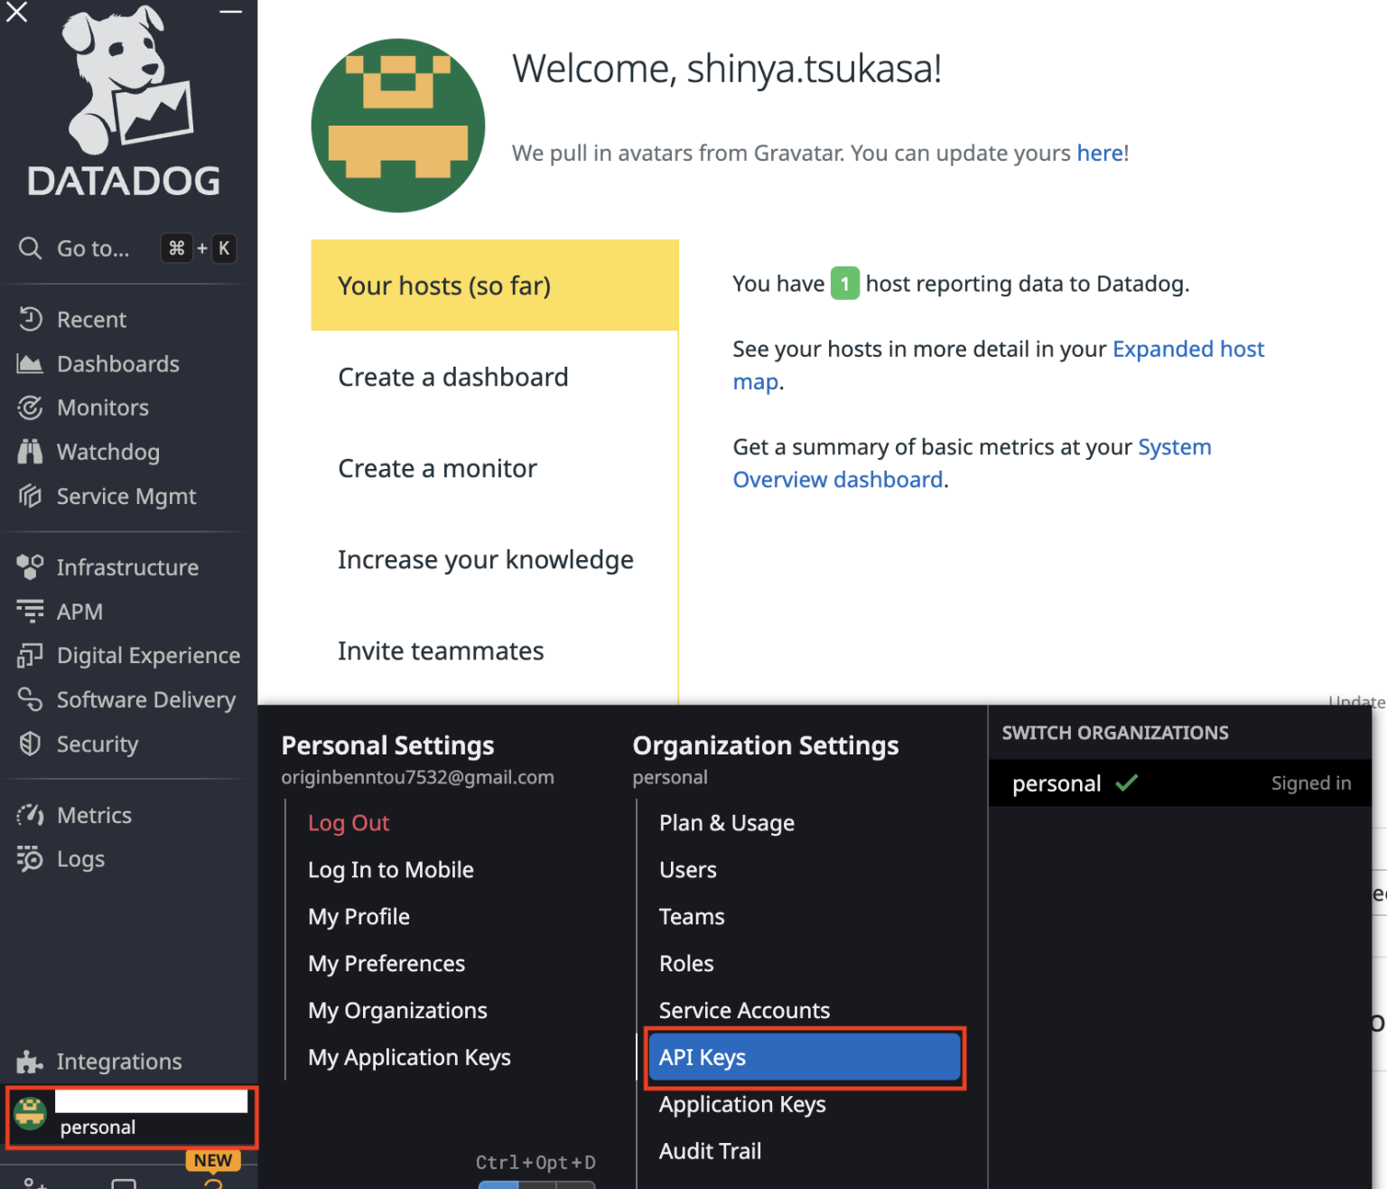Open the Metrics section

(x=94, y=814)
